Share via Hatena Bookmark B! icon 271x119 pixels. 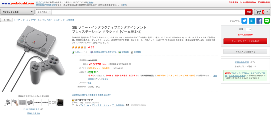(x=252, y=21)
